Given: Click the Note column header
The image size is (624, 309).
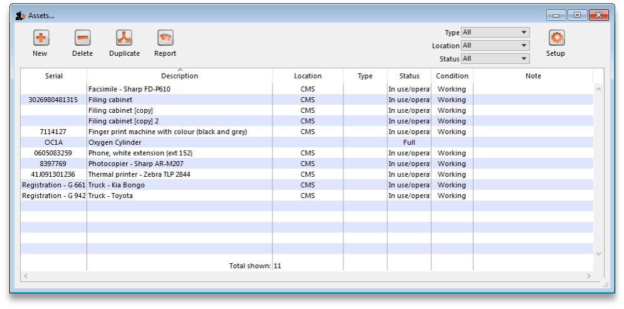Looking at the screenshot, I should tap(533, 76).
